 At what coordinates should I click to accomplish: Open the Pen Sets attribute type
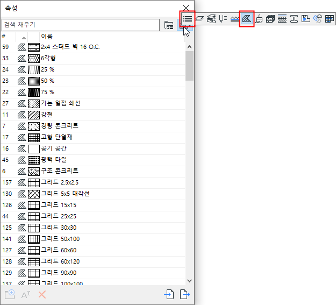pyautogui.click(x=223, y=19)
